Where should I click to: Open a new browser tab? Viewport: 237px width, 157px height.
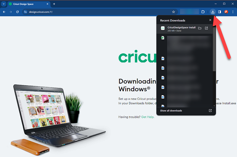point(54,4)
